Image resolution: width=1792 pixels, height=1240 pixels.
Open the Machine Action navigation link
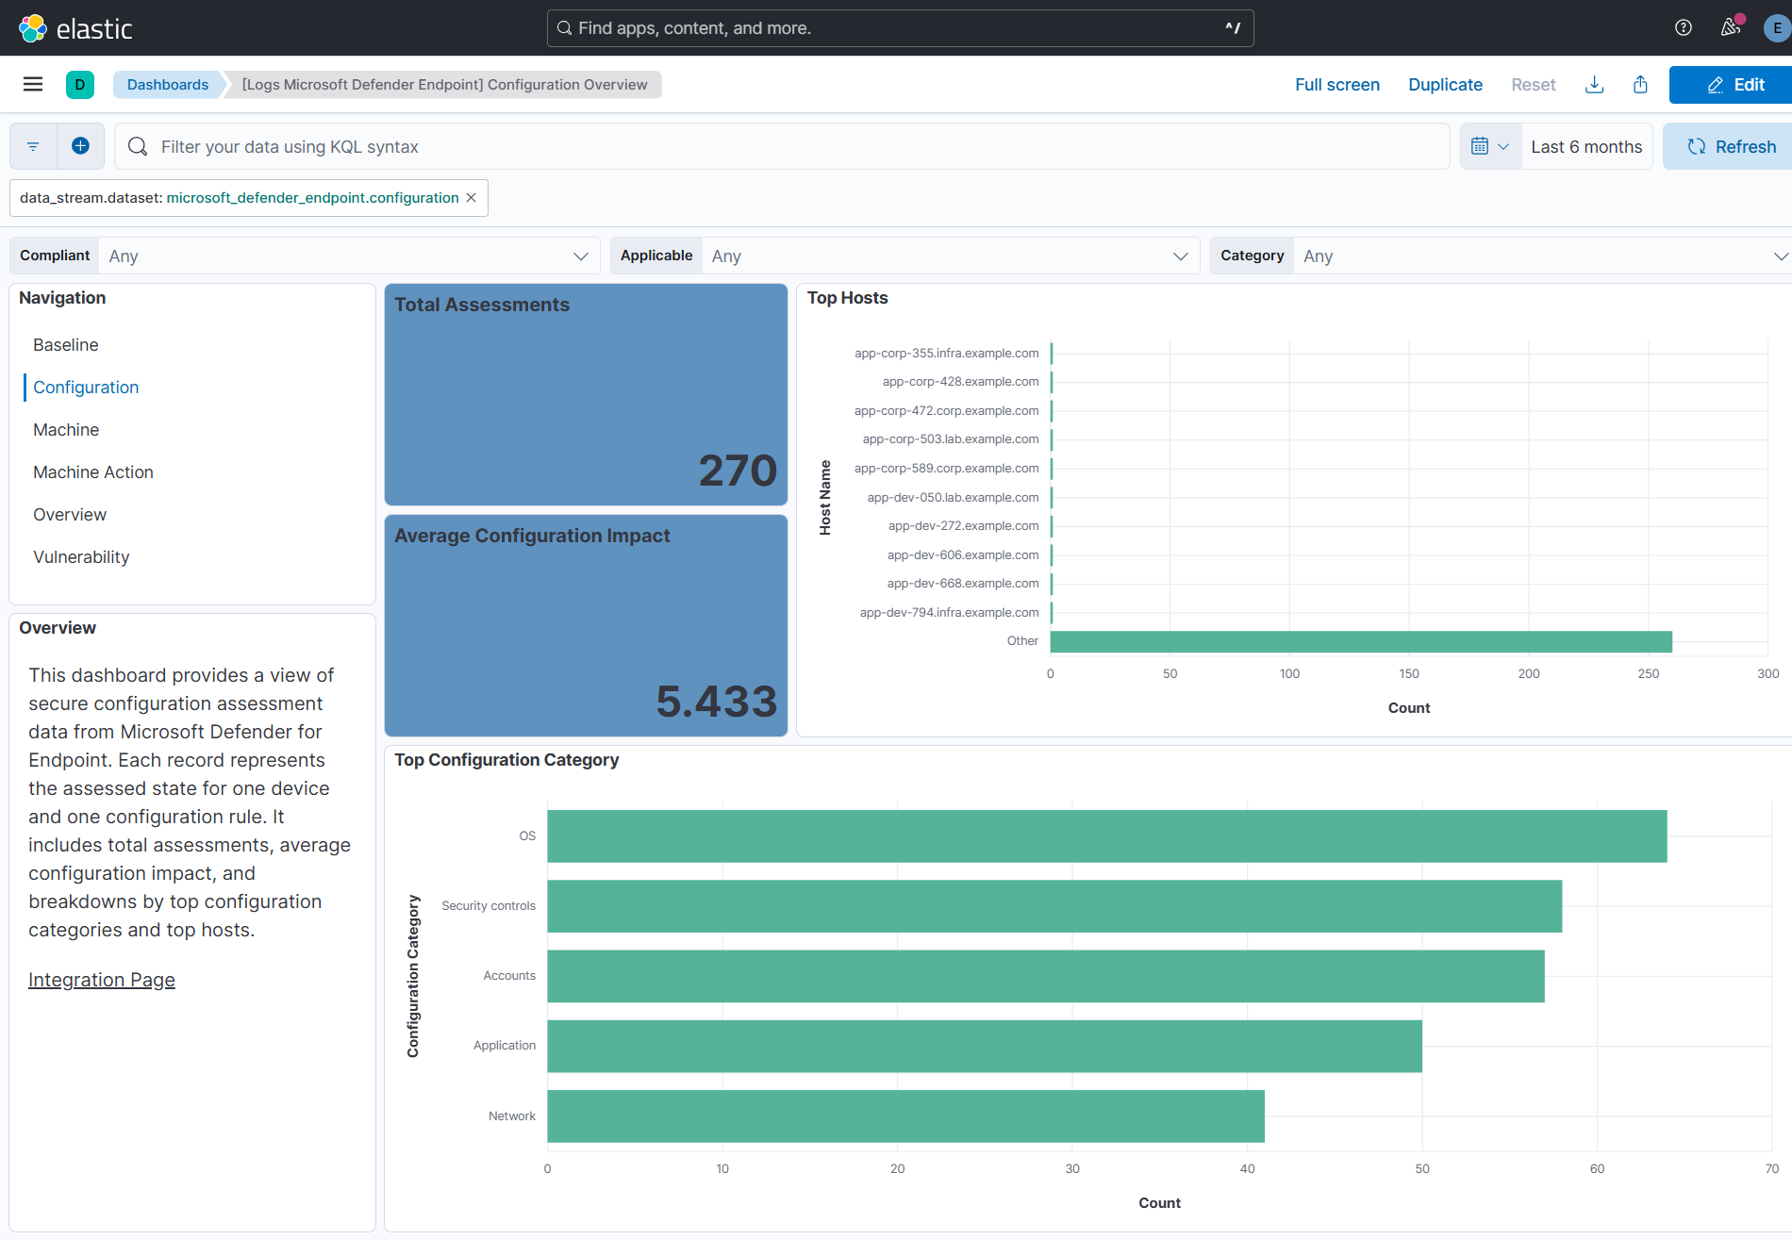pos(93,472)
